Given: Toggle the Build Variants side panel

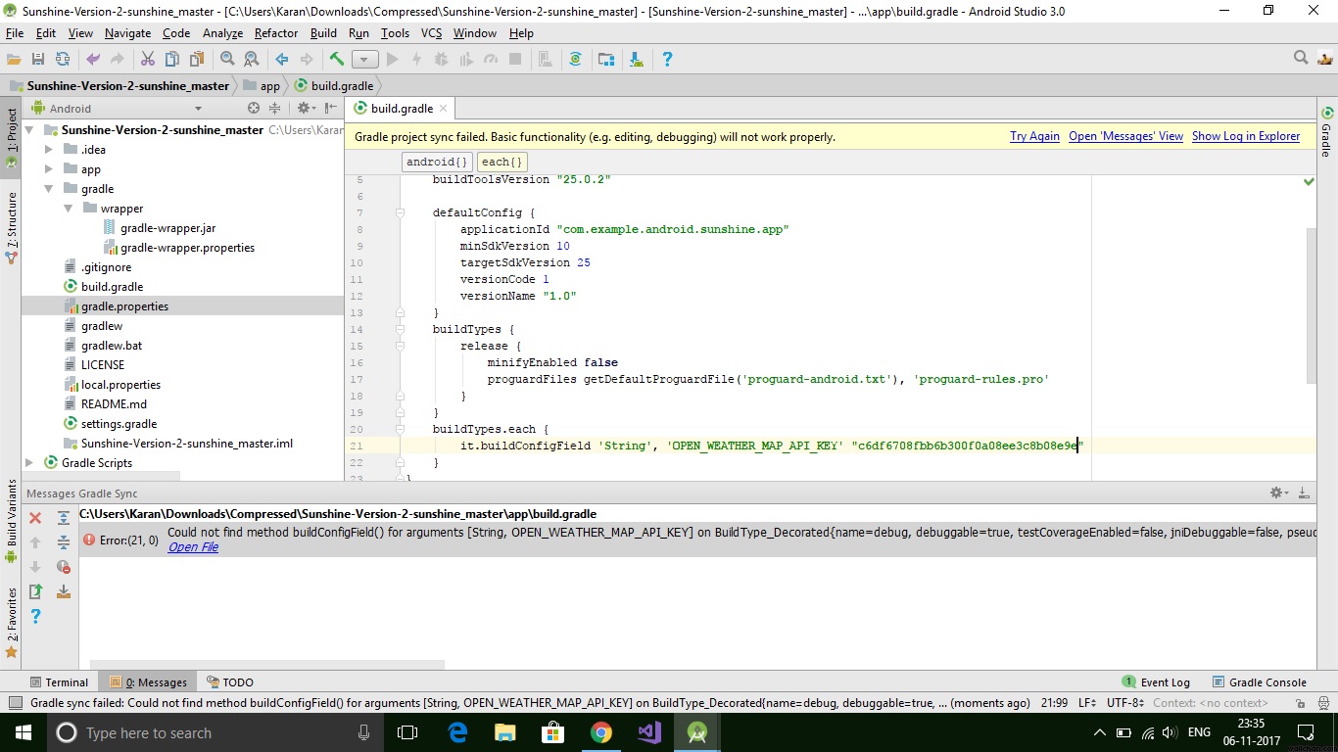Looking at the screenshot, I should (12, 519).
